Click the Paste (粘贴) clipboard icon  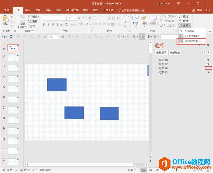(5, 18)
